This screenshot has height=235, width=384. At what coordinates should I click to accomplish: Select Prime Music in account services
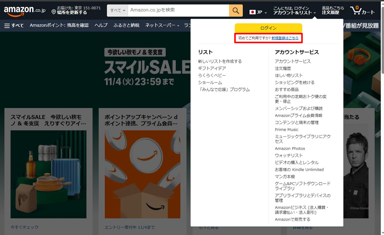286,130
